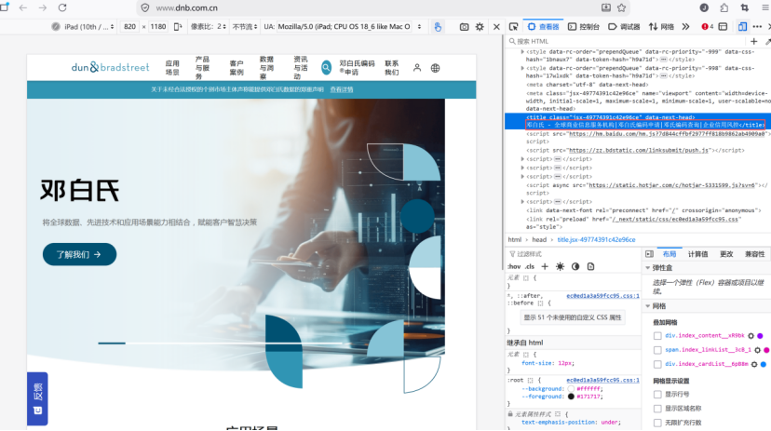Toggle the :hov pseudo-class panel
The width and height of the screenshot is (771, 431).
514,266
